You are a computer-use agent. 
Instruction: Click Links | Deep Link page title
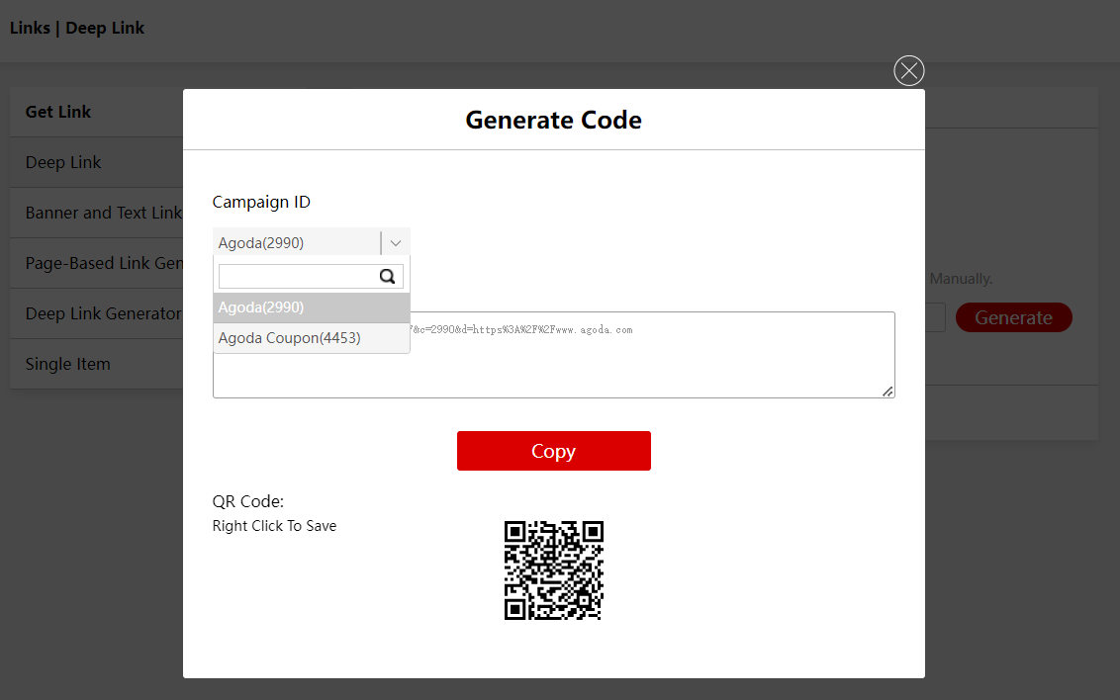pos(77,28)
